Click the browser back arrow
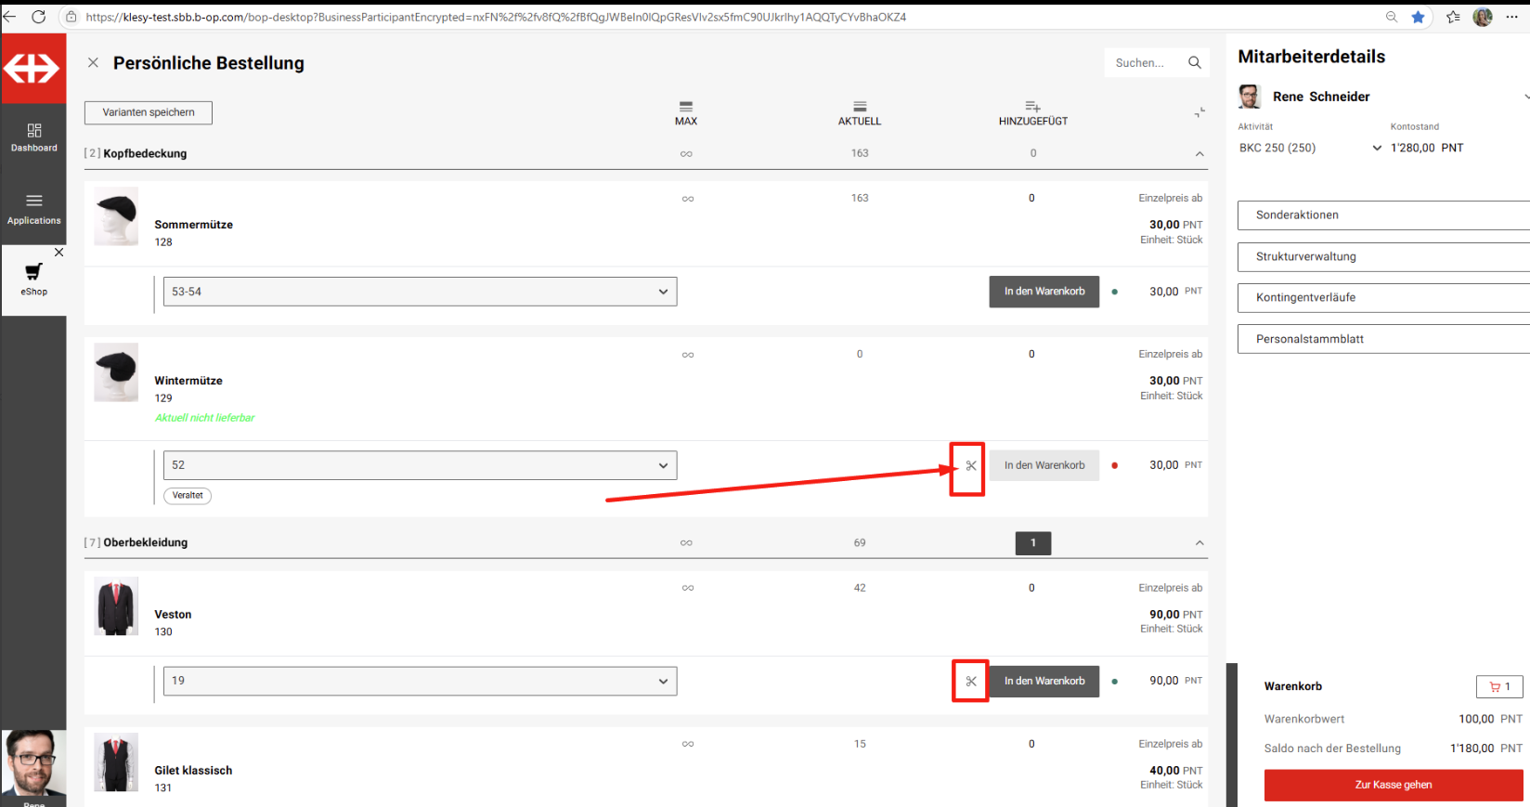The height and width of the screenshot is (807, 1530). pos(9,17)
